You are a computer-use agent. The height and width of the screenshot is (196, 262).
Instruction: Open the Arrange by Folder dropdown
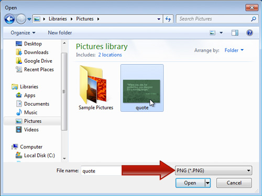[234, 50]
